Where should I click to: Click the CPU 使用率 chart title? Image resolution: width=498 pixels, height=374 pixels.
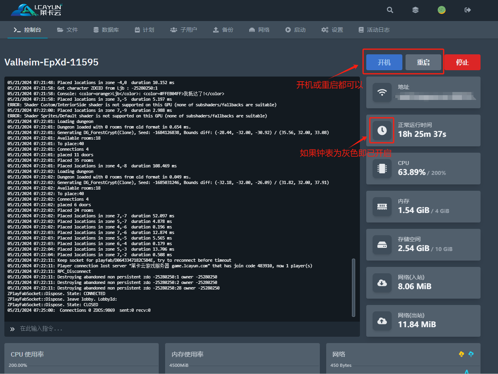27,354
